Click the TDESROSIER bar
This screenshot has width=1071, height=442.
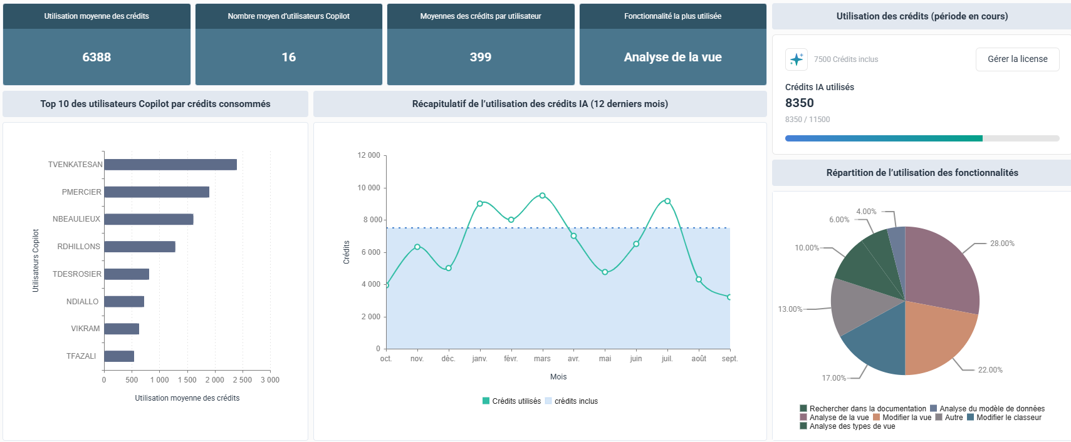[x=127, y=274]
